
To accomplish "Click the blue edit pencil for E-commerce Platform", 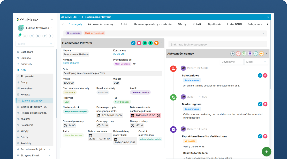I will pyautogui.click(x=133, y=43).
